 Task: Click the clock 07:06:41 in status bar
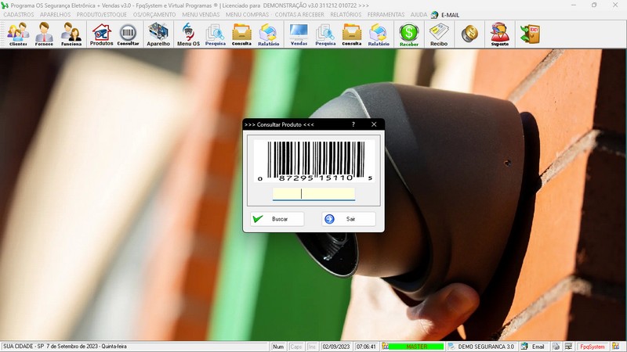(x=366, y=347)
